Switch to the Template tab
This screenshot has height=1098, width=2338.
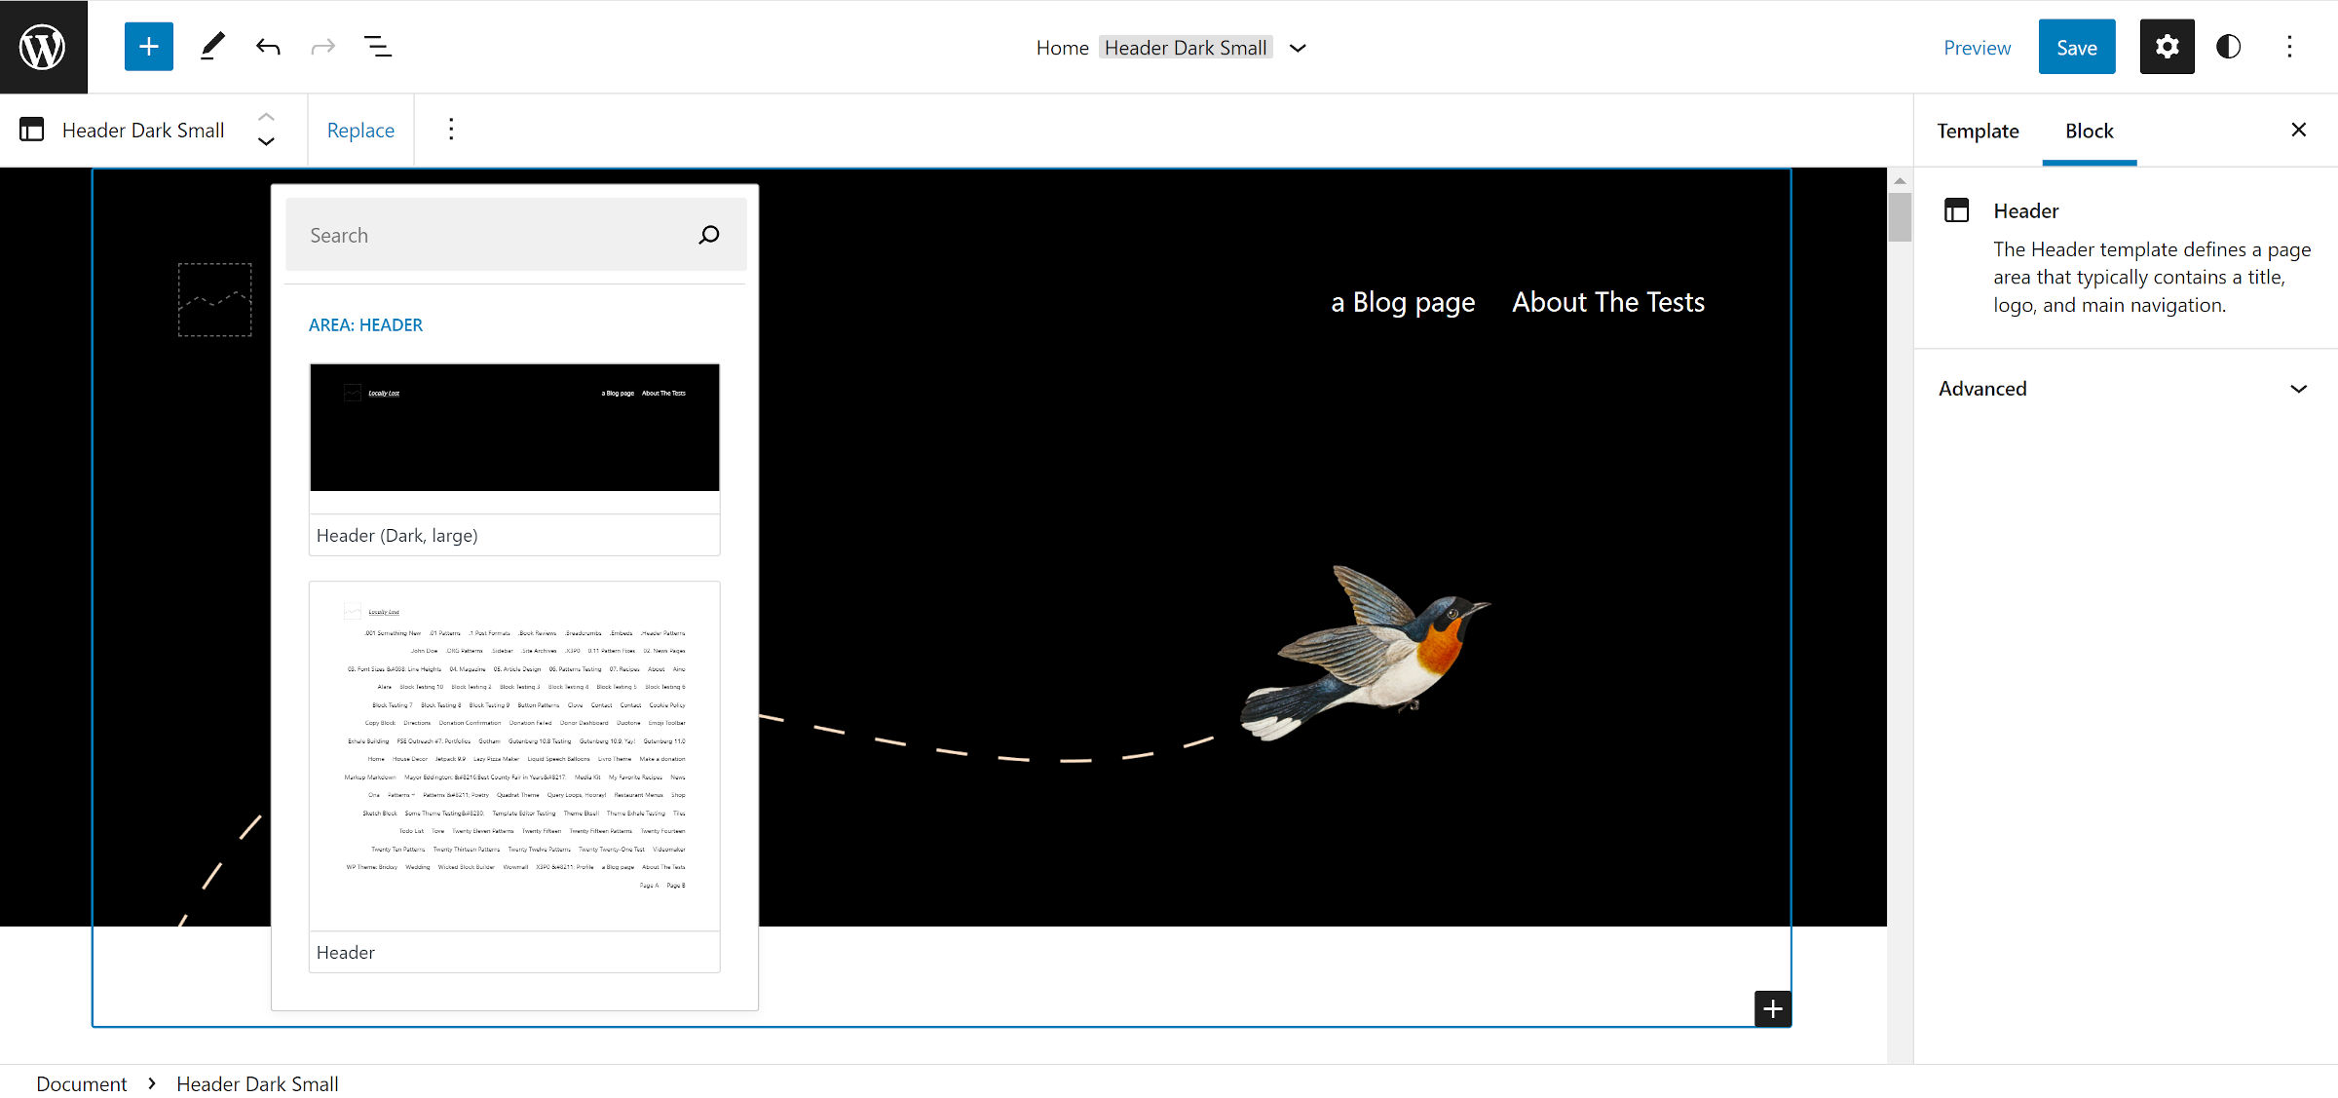tap(1978, 131)
